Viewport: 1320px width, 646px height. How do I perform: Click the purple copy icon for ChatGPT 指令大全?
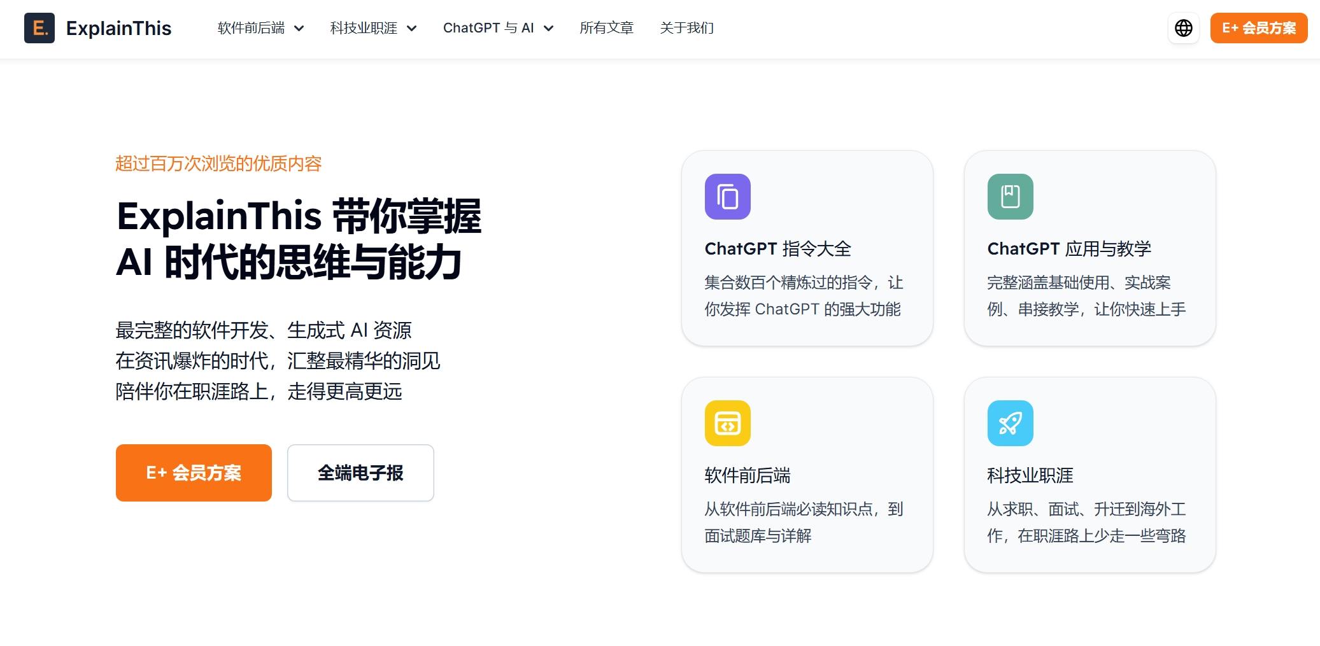pyautogui.click(x=728, y=197)
